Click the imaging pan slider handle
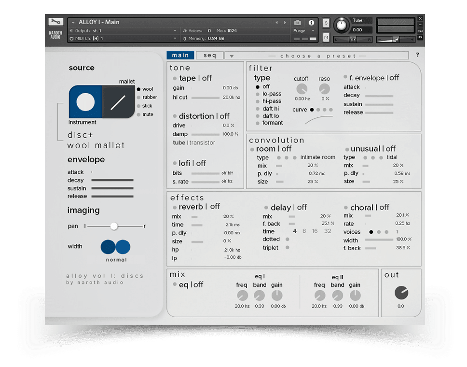Screen dimensions: 467x367 114,226
